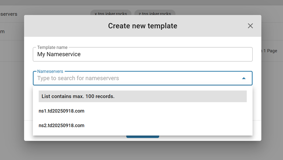Click the blue 'Nameservers' field label
Viewport: 283px width, 160px height.
50,72
